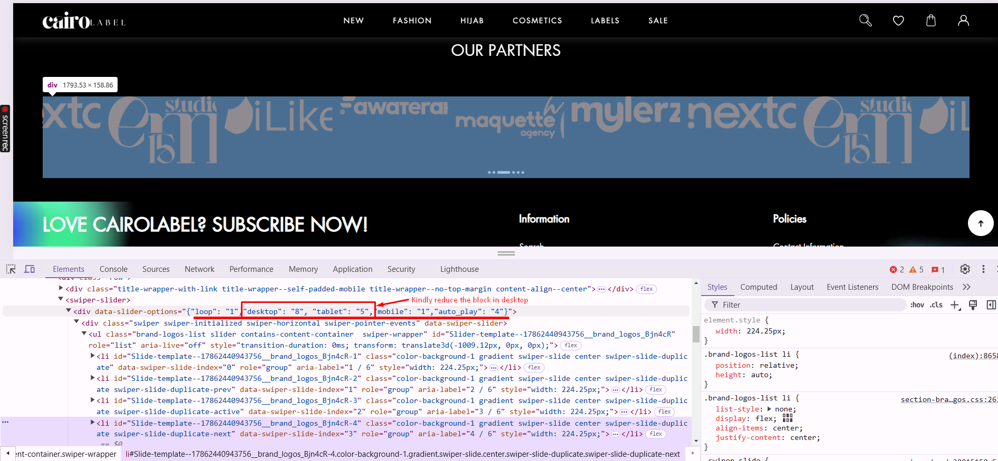Toggle flex badge on Bjn4cR-1 li
The image size is (998, 461).
[535, 368]
